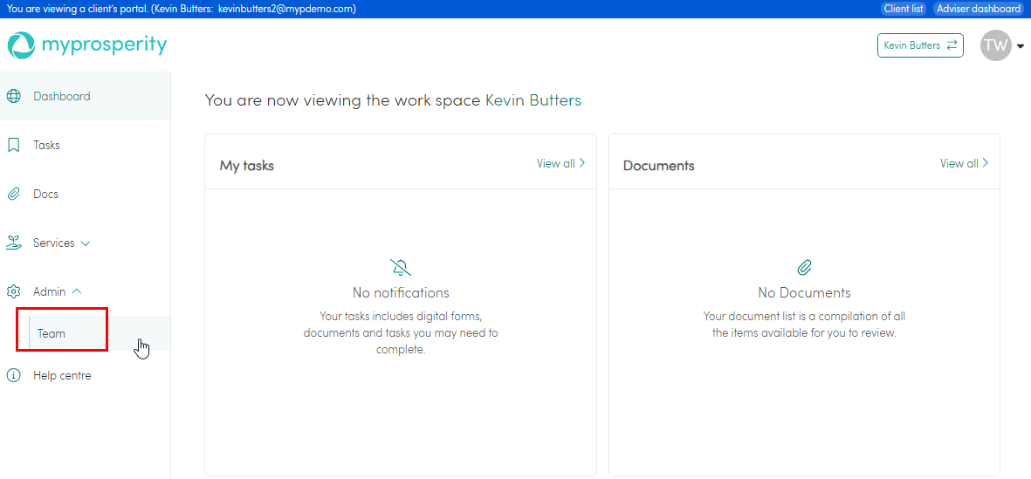
Task: Go to Tasks in the sidebar
Action: [46, 146]
